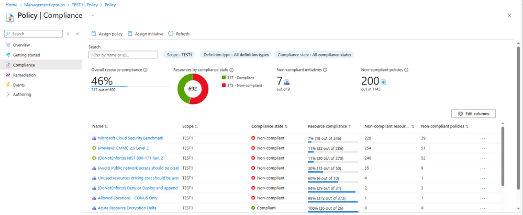Click the green Compliant legend swatch

pyautogui.click(x=224, y=77)
